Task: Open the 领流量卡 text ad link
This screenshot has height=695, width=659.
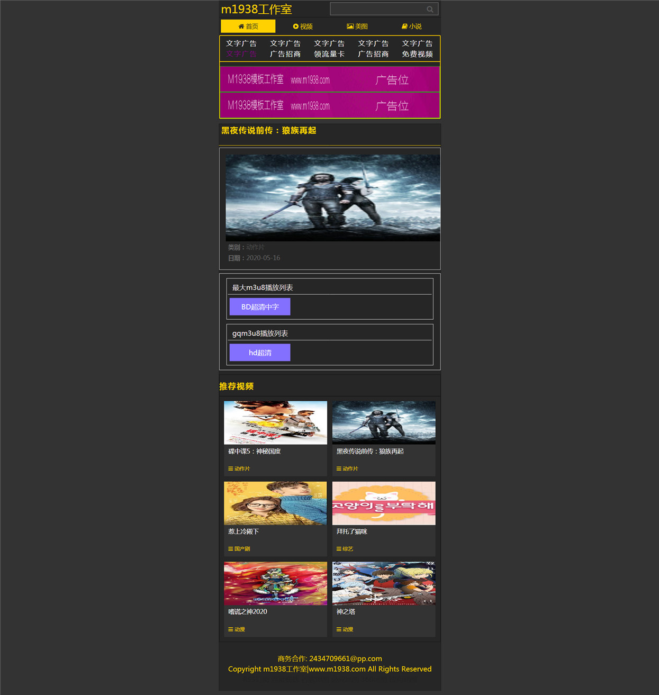Action: pyautogui.click(x=329, y=54)
